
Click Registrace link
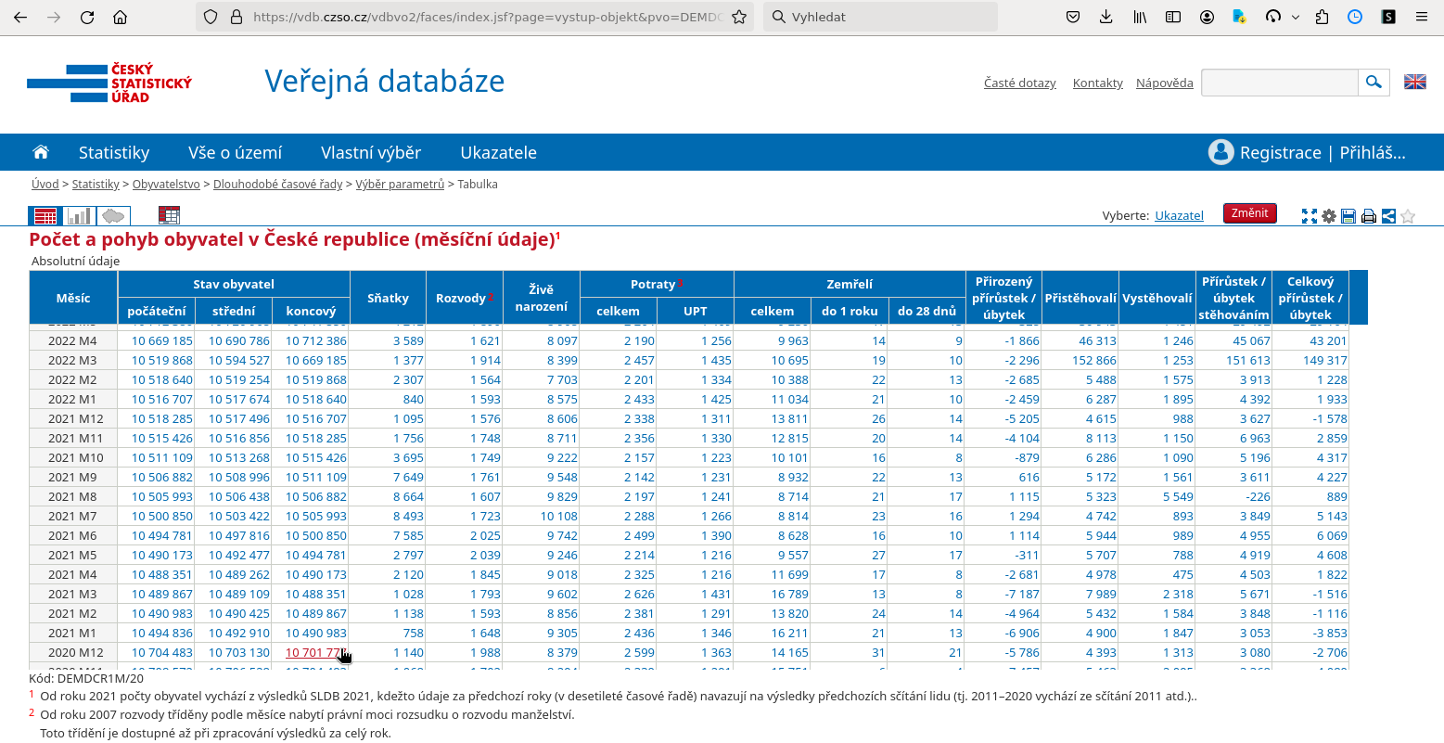[x=1281, y=152]
